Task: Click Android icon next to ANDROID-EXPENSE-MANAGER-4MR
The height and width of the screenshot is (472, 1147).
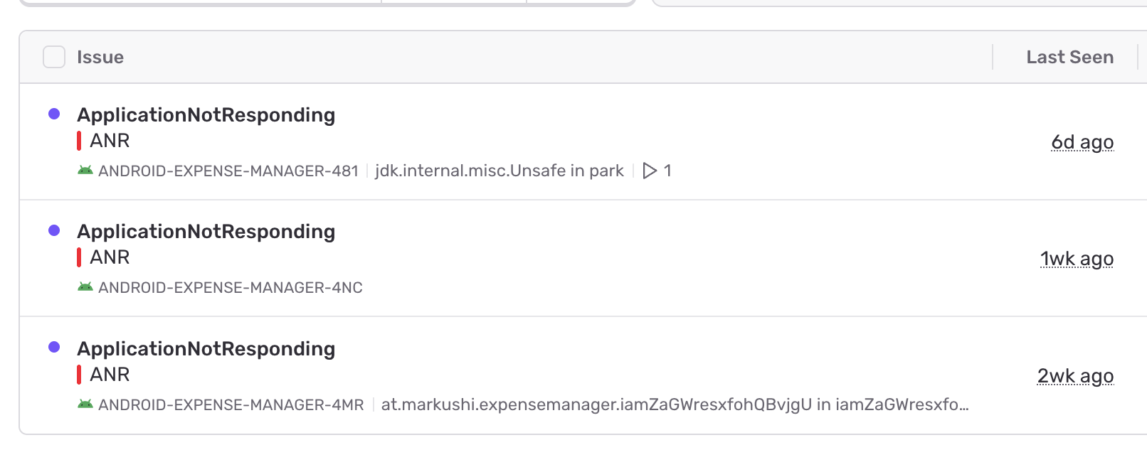Action: (85, 404)
